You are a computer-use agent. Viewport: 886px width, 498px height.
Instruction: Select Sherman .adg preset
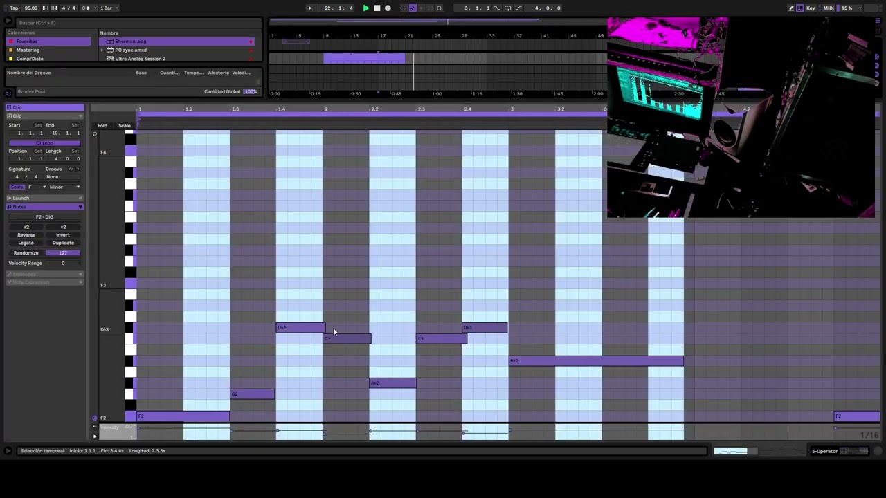(177, 41)
